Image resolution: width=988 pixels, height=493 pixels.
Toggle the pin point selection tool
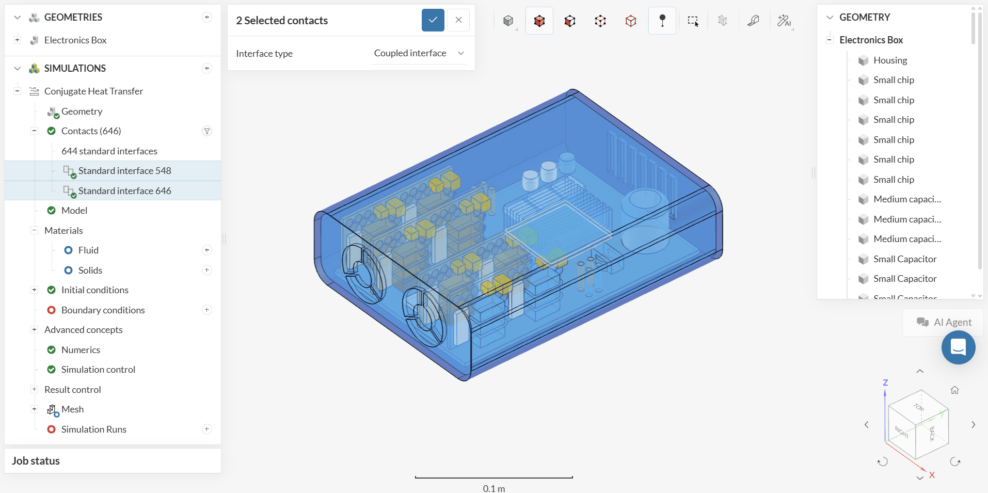pyautogui.click(x=662, y=21)
